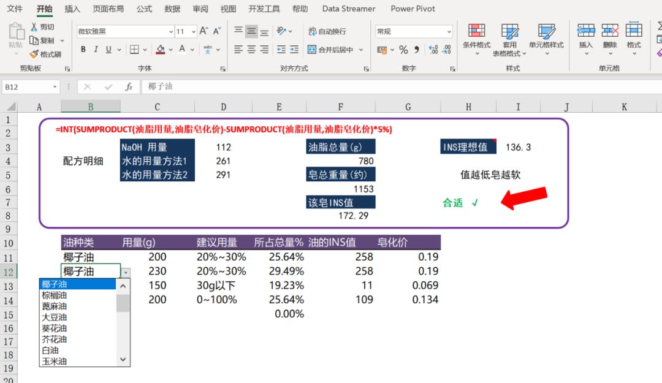662x383 pixels.
Task: Toggle bold formatting on the selection
Action: click(x=83, y=49)
